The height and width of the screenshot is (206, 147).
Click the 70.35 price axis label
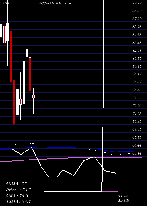(137, 122)
